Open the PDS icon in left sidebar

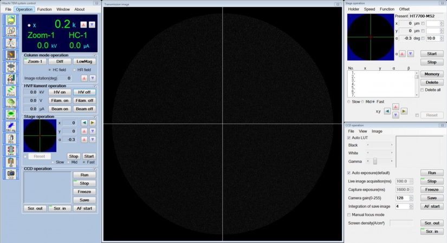[x=10, y=138]
